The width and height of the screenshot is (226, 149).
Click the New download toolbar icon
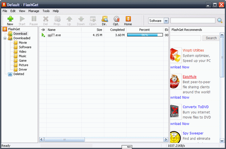(10, 20)
